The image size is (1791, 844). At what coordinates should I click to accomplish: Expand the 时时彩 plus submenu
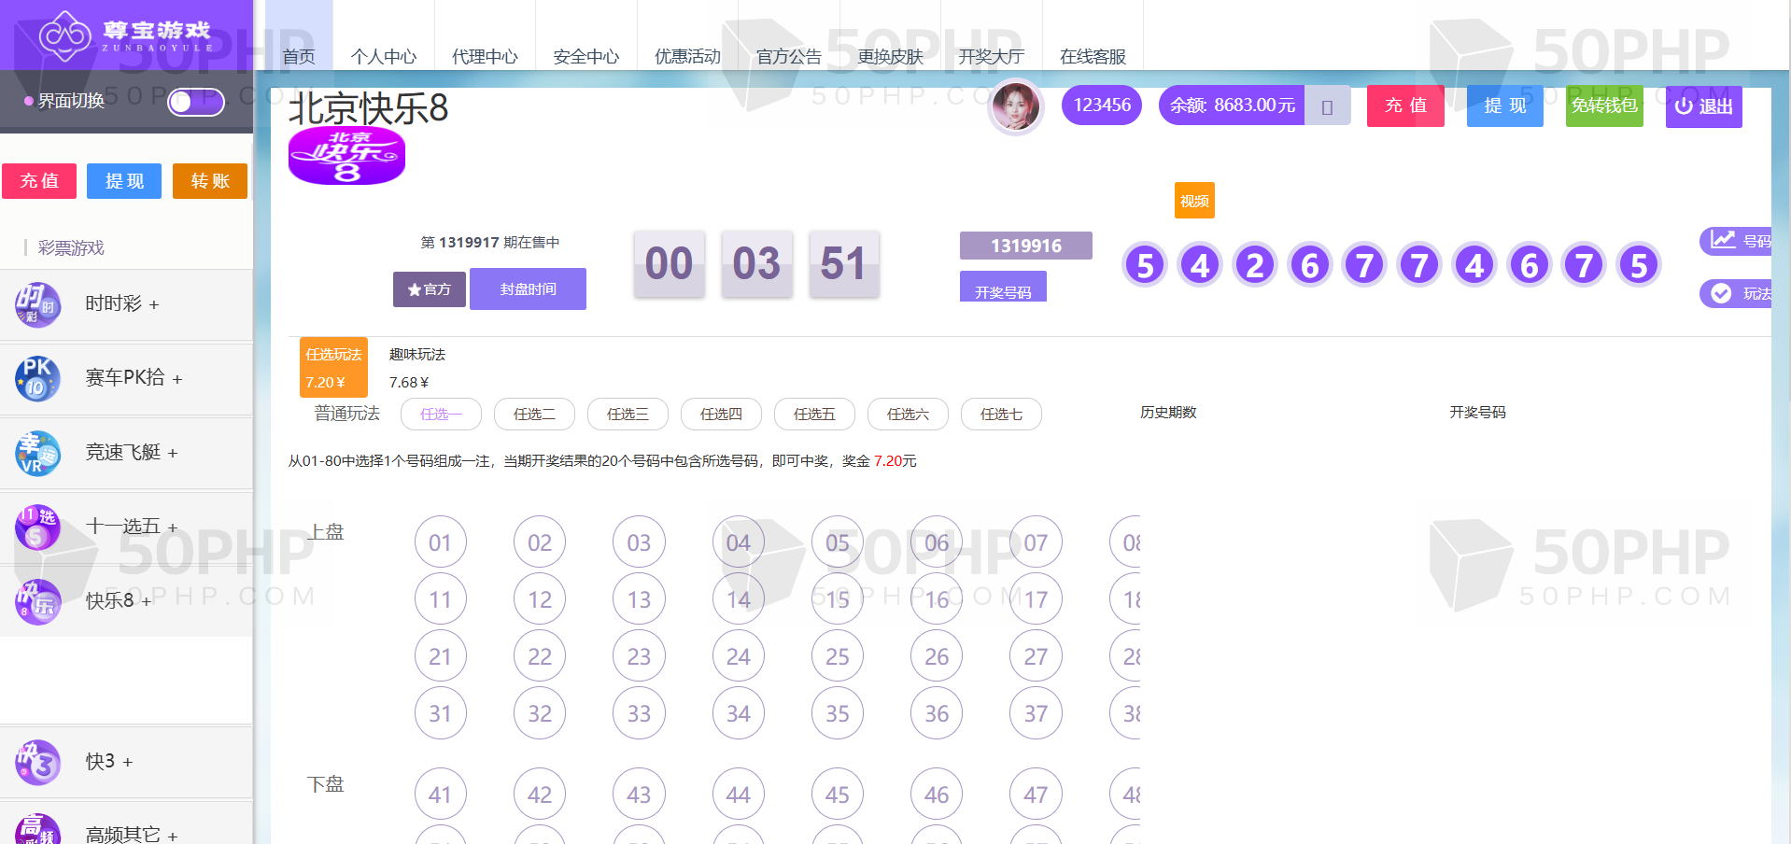coord(154,305)
